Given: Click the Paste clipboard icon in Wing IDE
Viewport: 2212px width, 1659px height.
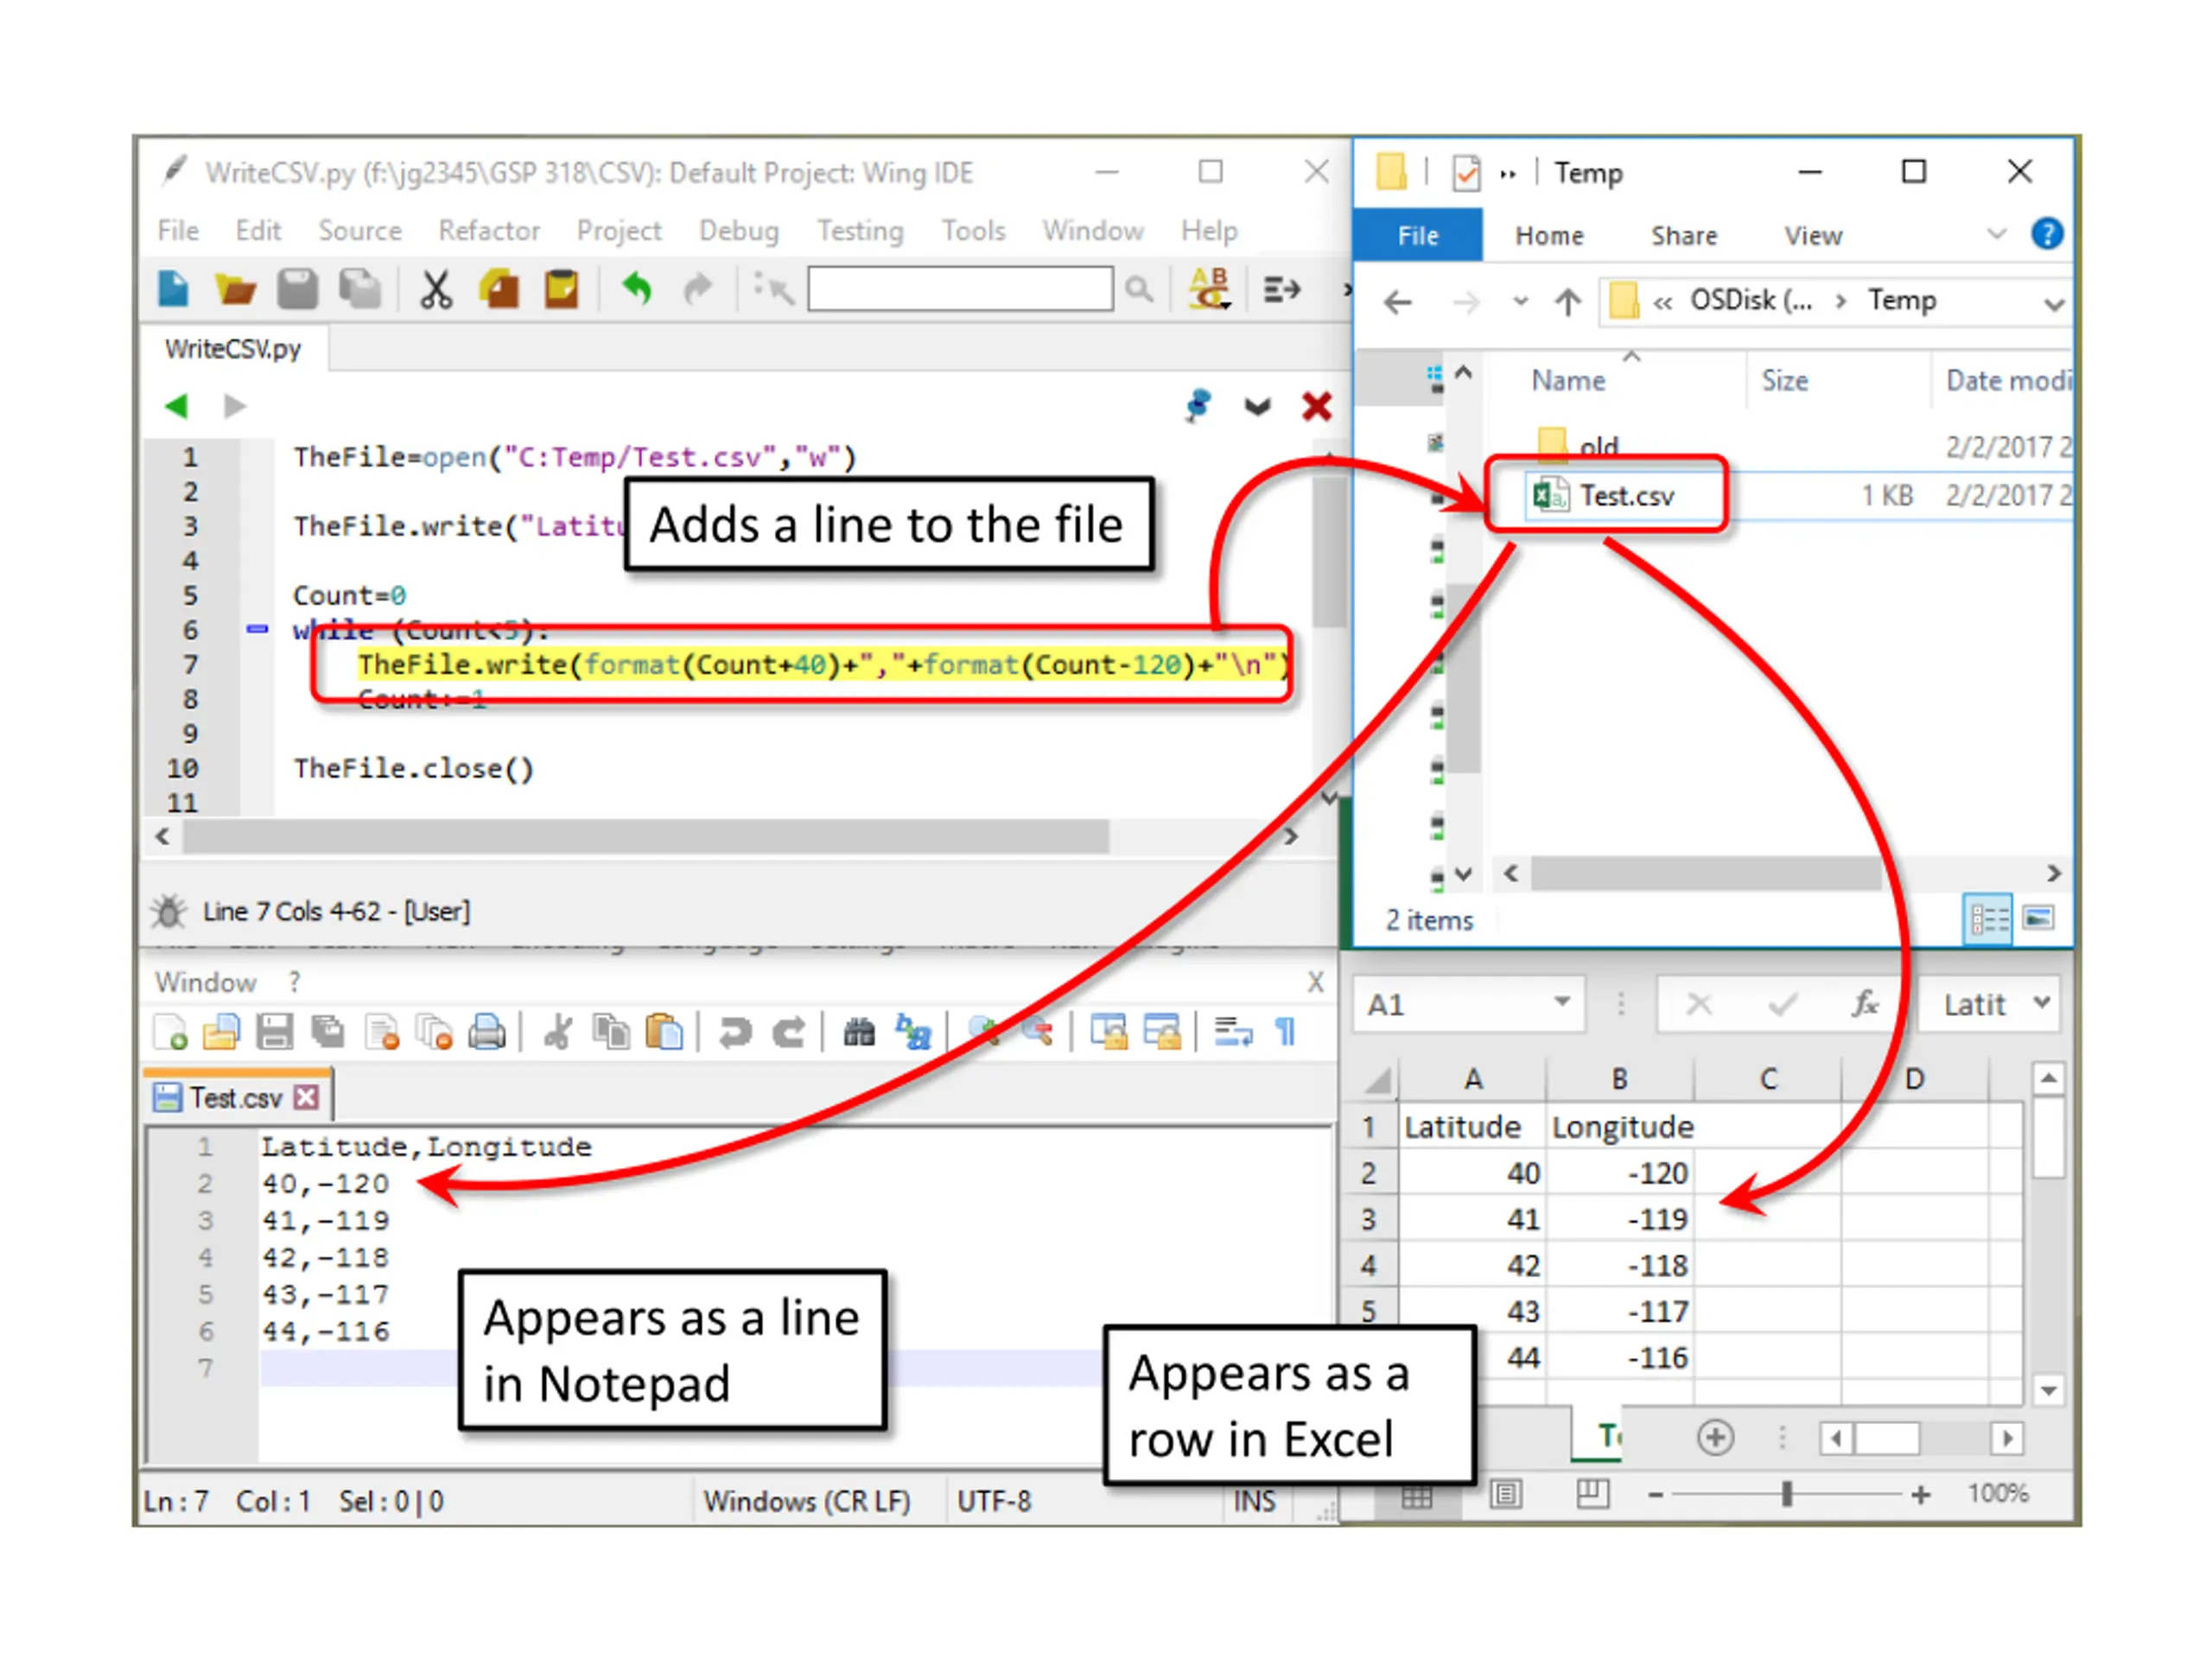Looking at the screenshot, I should click(561, 289).
